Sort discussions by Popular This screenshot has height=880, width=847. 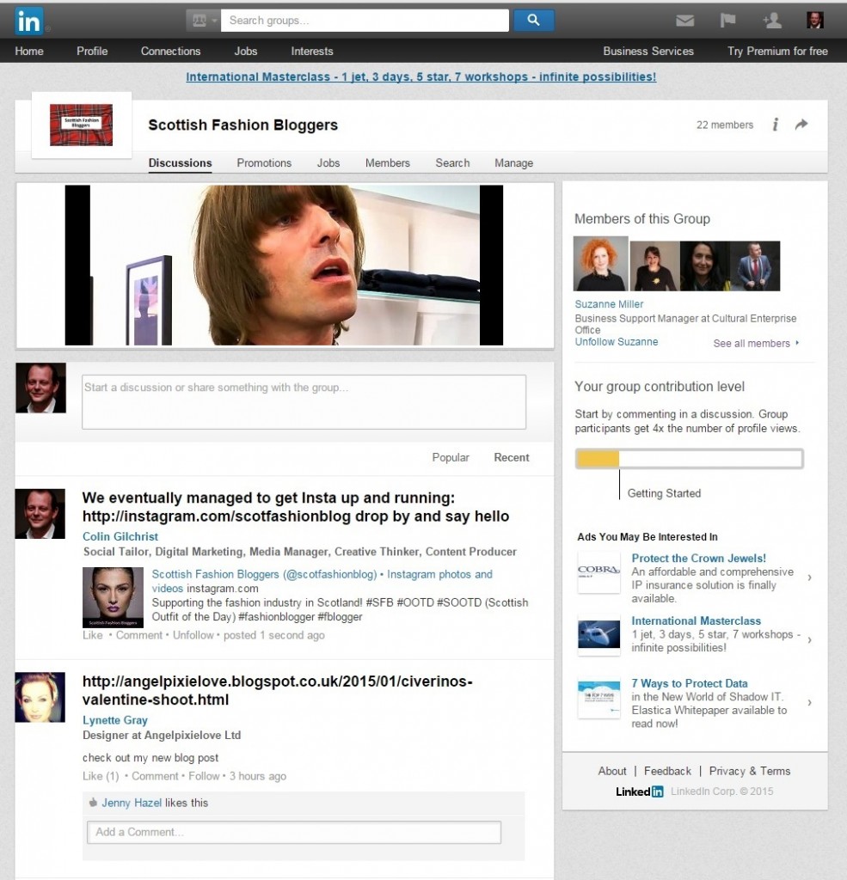(451, 457)
